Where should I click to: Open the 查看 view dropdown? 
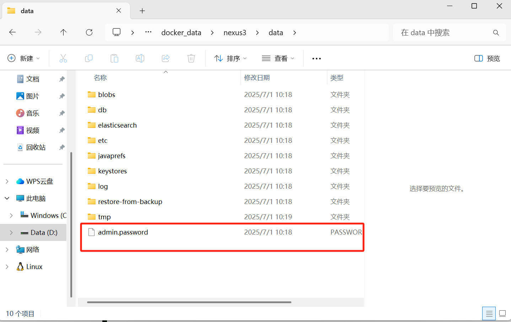(278, 58)
